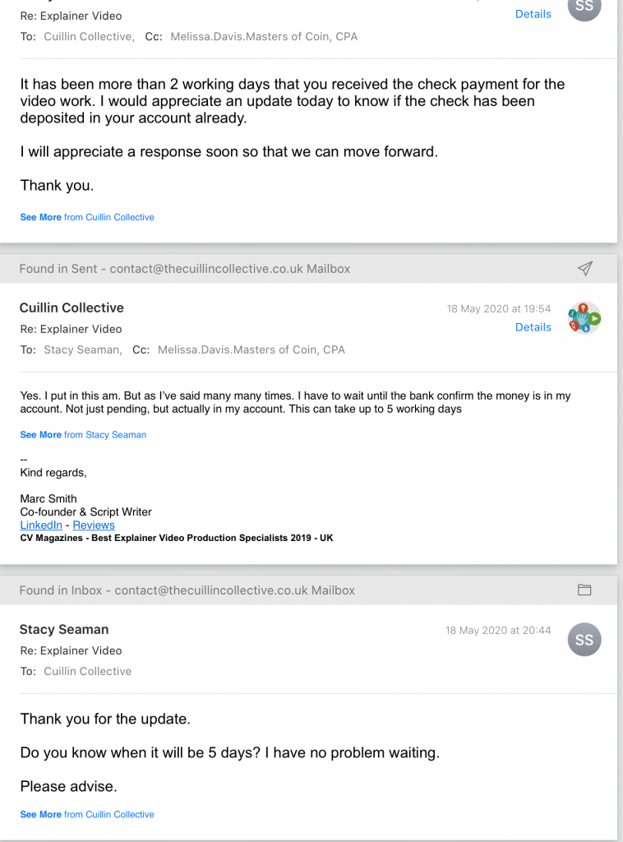Click the SS avatar on last email
The width and height of the screenshot is (623, 842).
584,640
